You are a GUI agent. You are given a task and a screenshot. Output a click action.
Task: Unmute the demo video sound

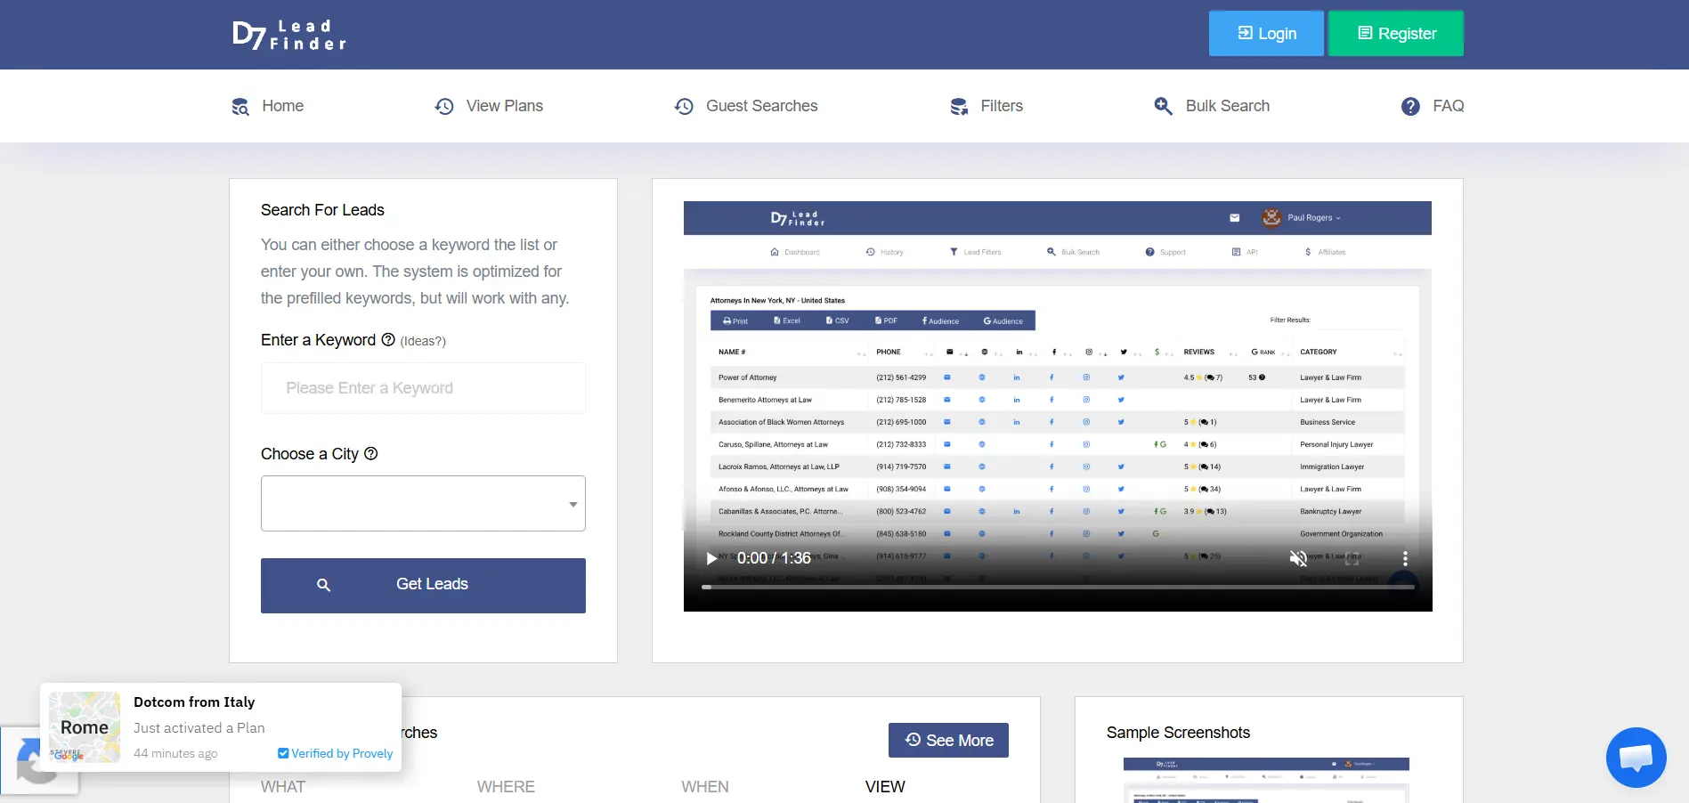(1298, 558)
